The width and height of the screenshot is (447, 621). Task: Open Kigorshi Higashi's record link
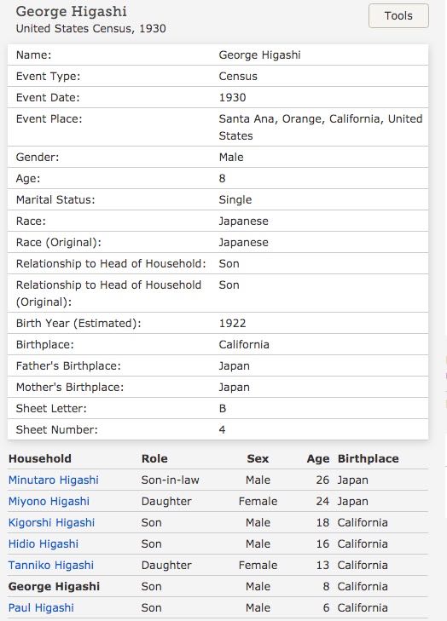coord(51,523)
